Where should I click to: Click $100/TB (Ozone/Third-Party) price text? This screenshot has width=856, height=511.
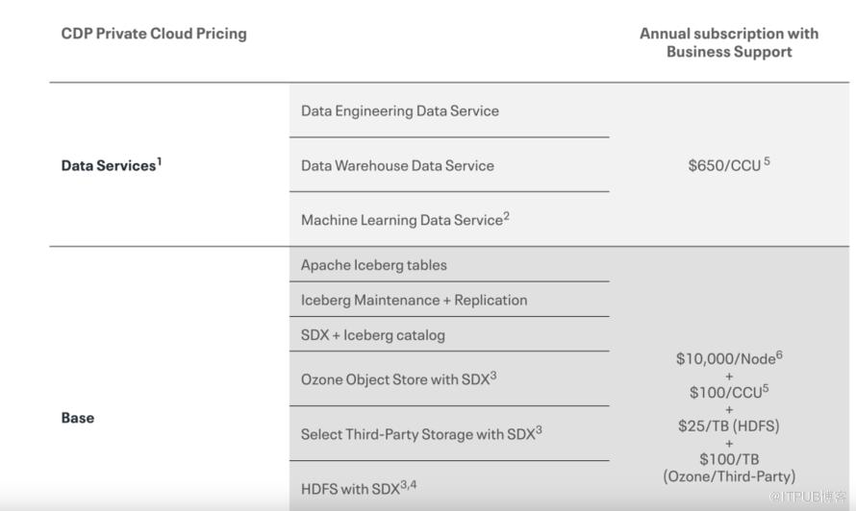coord(729,468)
